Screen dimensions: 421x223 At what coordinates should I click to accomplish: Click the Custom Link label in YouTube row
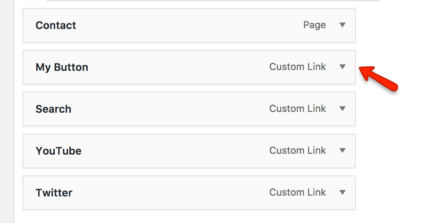click(x=297, y=151)
